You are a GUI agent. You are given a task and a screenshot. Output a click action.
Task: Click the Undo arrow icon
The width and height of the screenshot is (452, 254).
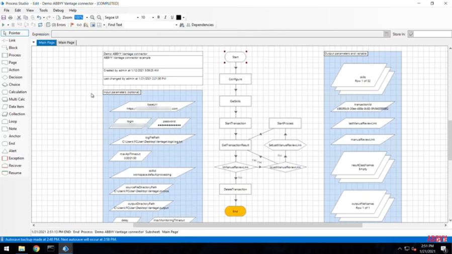39,18
